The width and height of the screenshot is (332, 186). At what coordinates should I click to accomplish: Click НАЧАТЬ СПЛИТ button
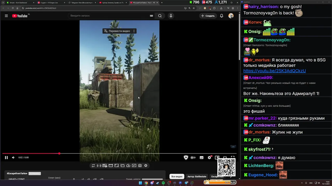point(17,179)
